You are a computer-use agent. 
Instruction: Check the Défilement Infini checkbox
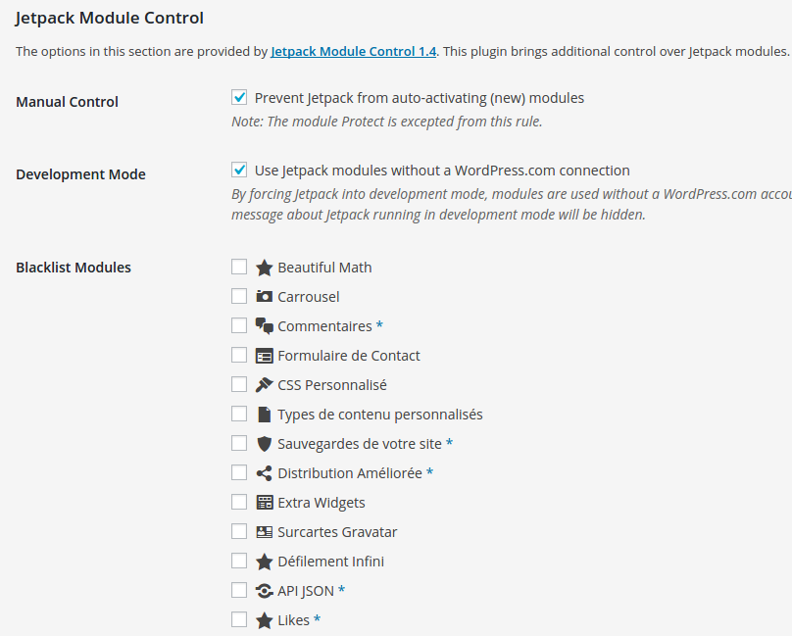239,561
